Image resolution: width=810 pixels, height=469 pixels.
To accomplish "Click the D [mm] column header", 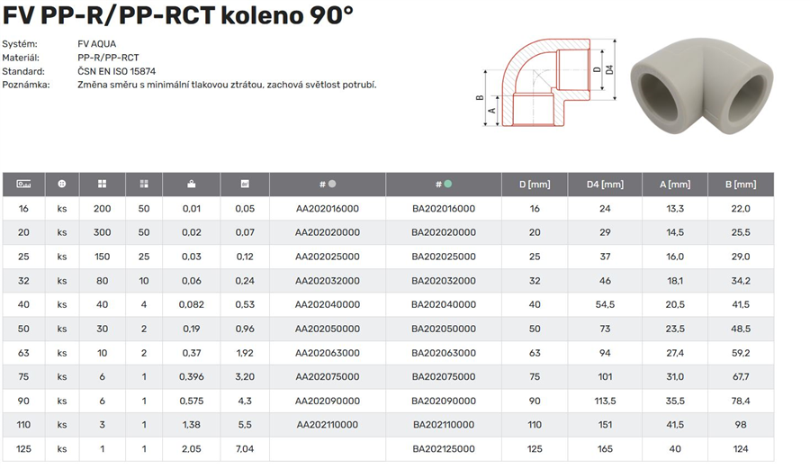I will coord(535,185).
